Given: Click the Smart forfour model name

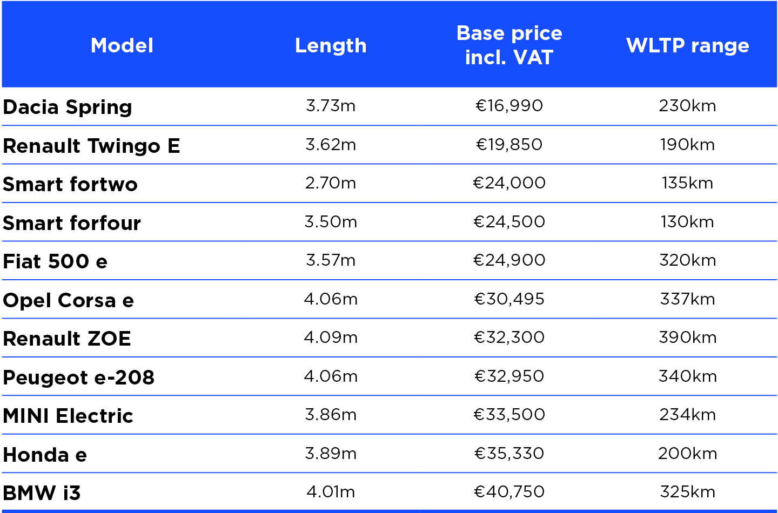Looking at the screenshot, I should [72, 223].
